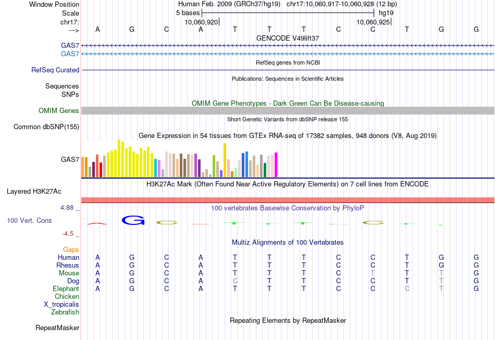495x340 pixels.
Task: Select the Mouse alignment row label
Action: 69,273
